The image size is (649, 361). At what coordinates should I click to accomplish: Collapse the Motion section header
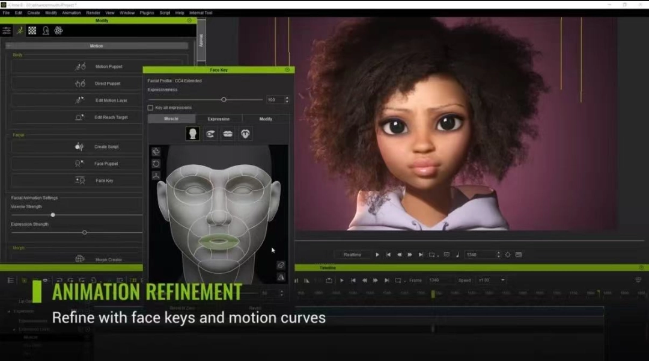[96, 46]
